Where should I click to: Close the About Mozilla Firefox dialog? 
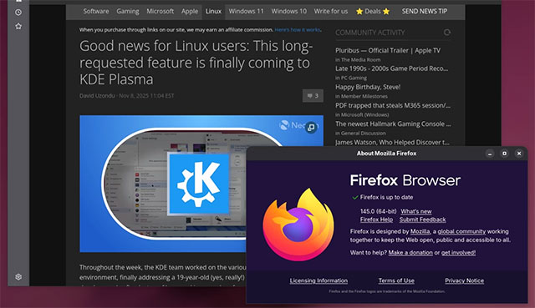click(x=519, y=154)
